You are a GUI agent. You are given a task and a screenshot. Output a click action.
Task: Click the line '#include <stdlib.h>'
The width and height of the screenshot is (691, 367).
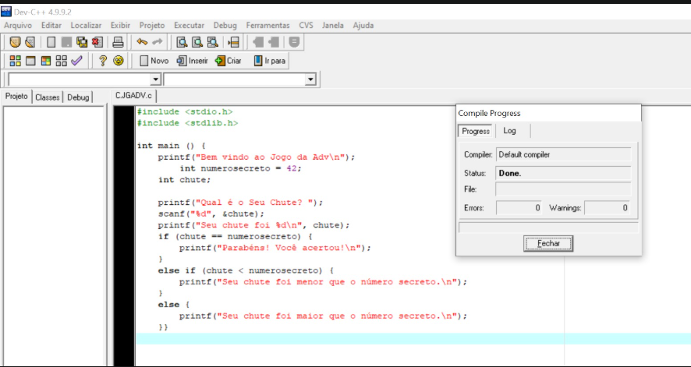[187, 123]
